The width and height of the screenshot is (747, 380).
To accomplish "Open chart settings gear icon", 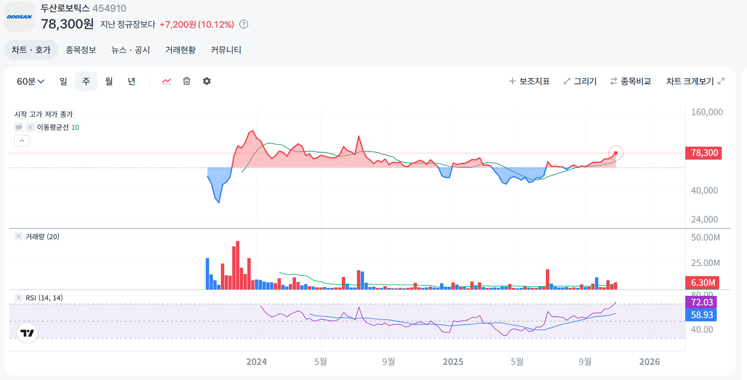I will (207, 81).
